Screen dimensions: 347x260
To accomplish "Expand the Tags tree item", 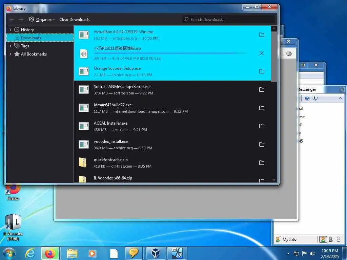I will pyautogui.click(x=11, y=46).
